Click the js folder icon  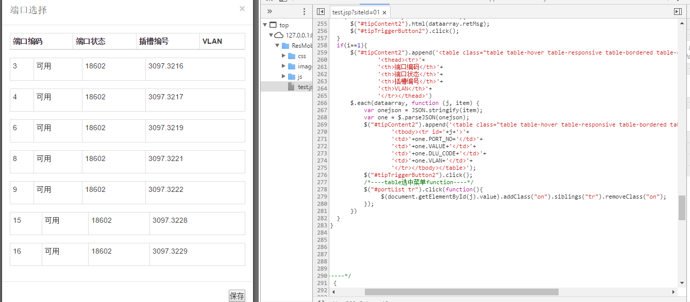tap(291, 76)
